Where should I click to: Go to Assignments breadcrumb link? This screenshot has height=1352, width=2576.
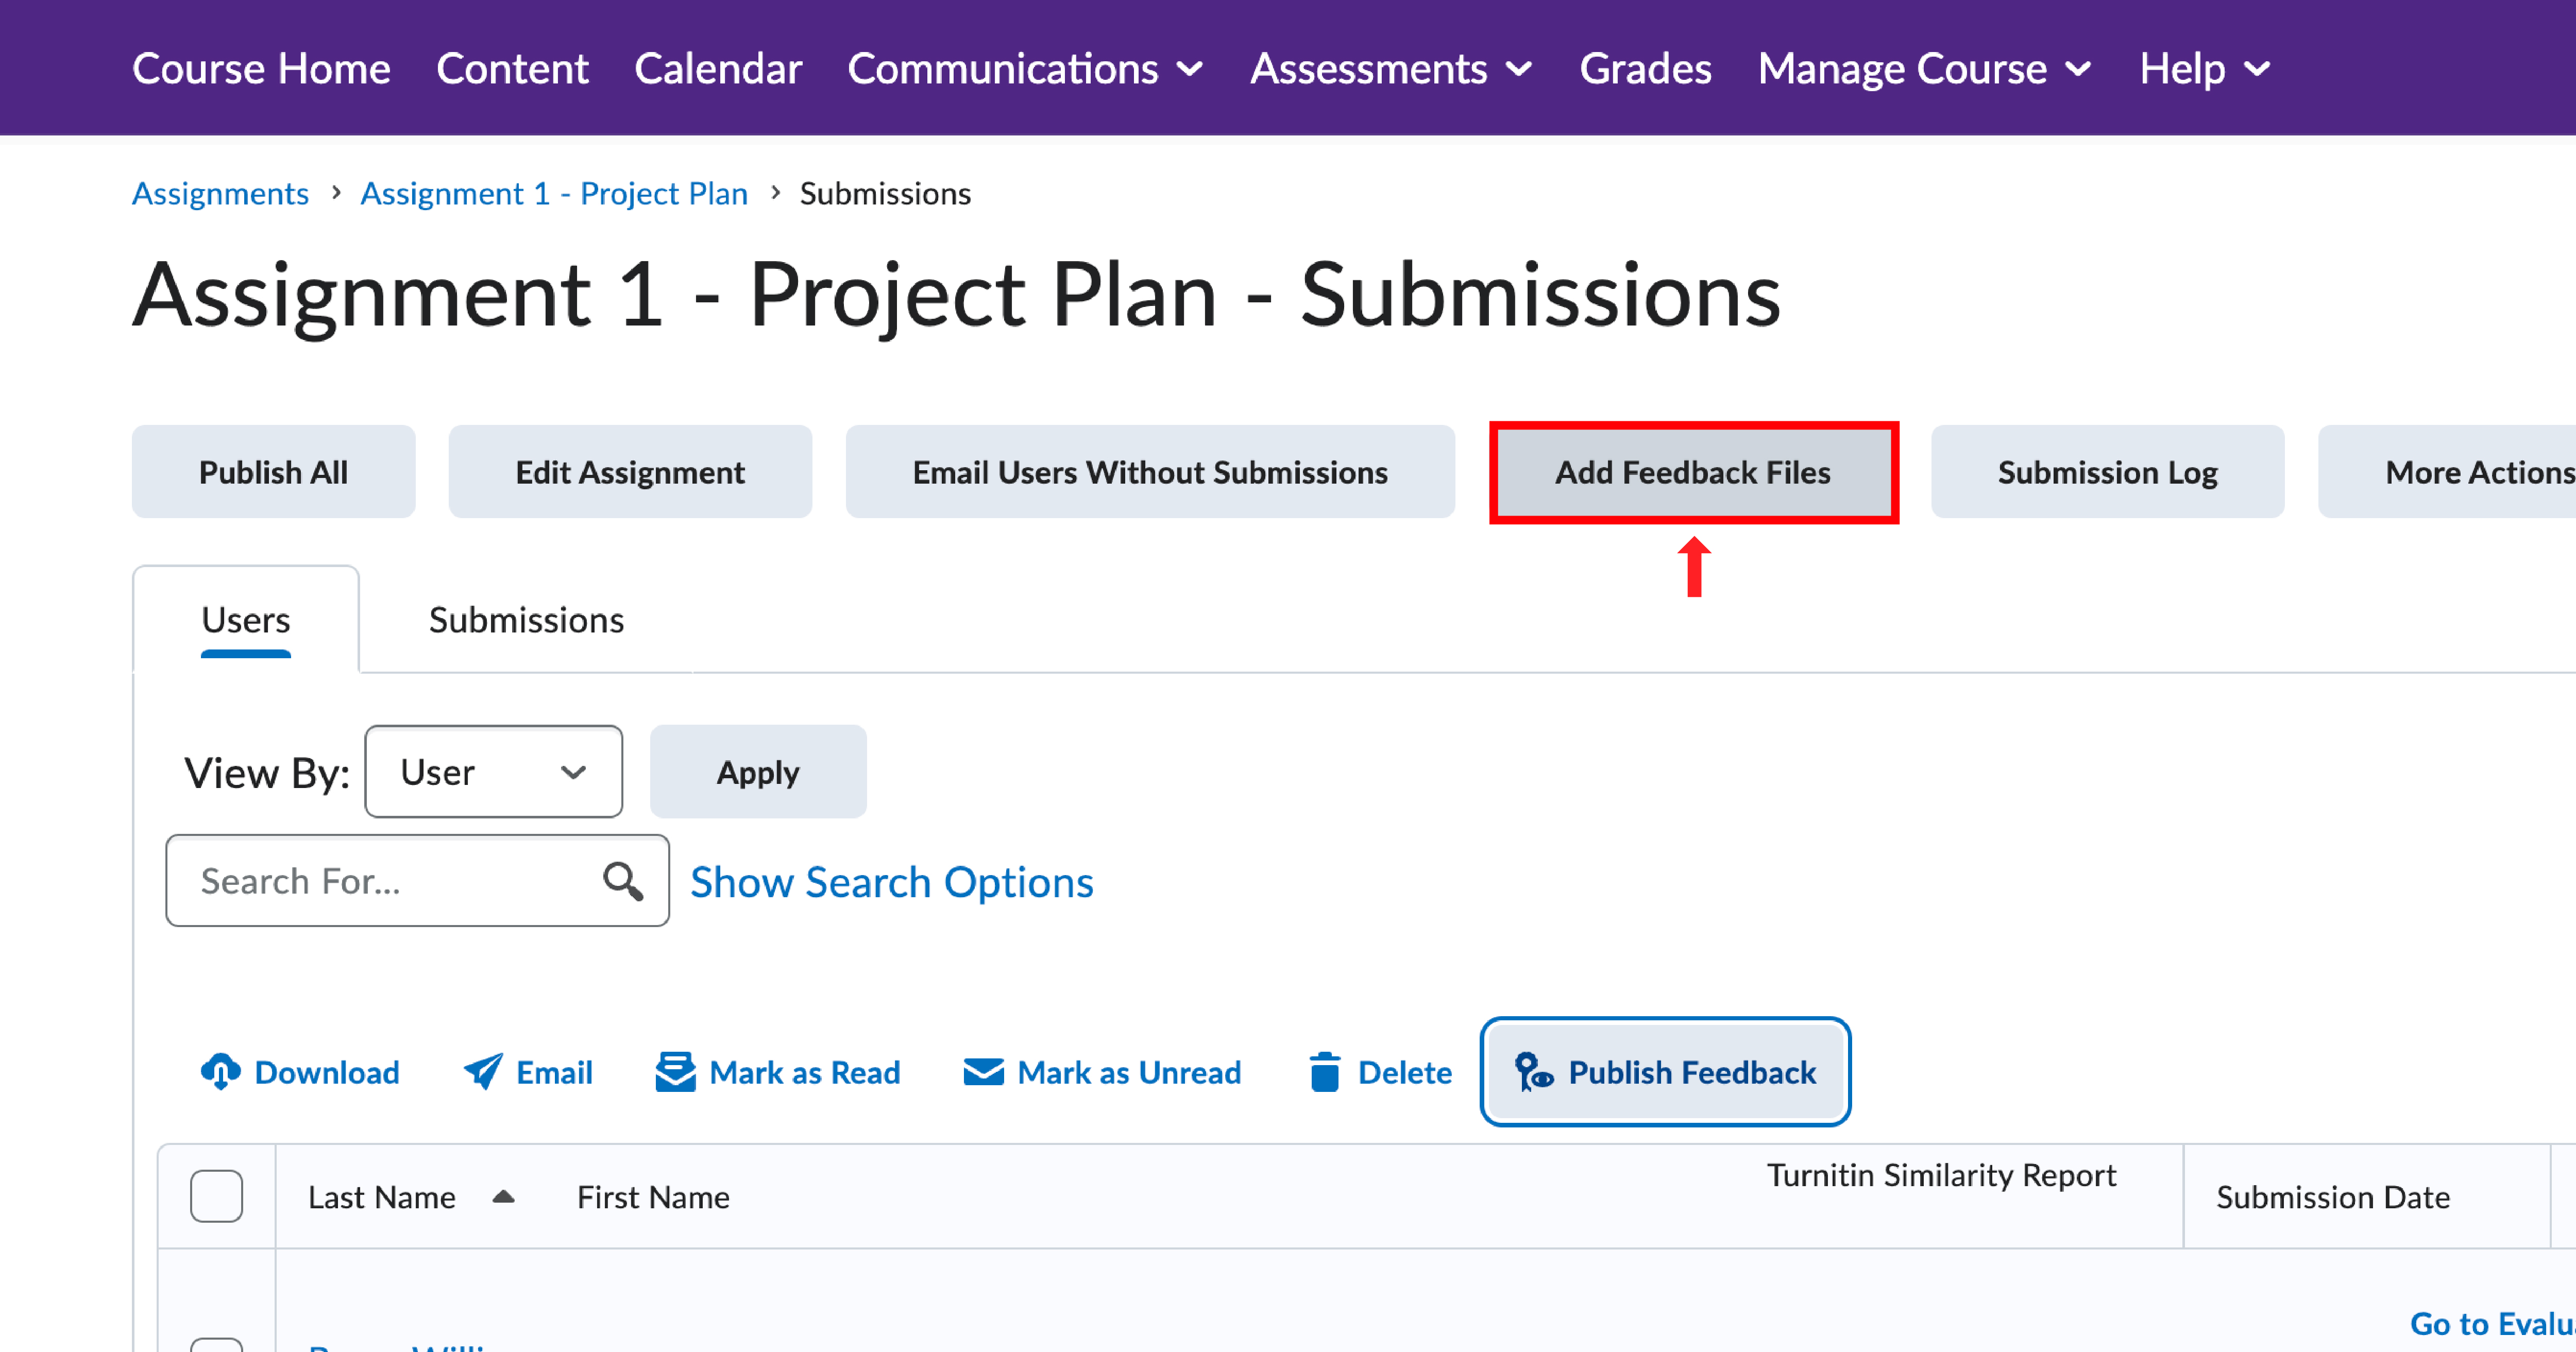point(220,193)
